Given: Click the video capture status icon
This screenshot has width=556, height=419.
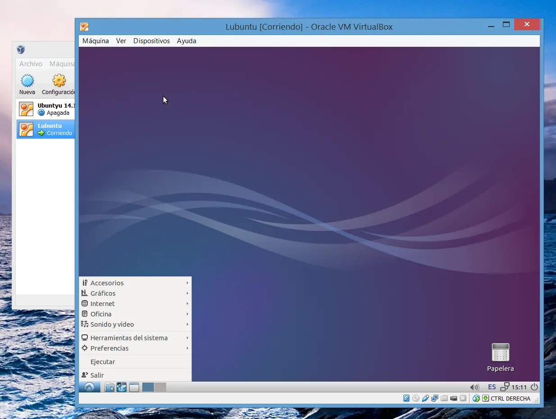Looking at the screenshot, I should point(453,398).
